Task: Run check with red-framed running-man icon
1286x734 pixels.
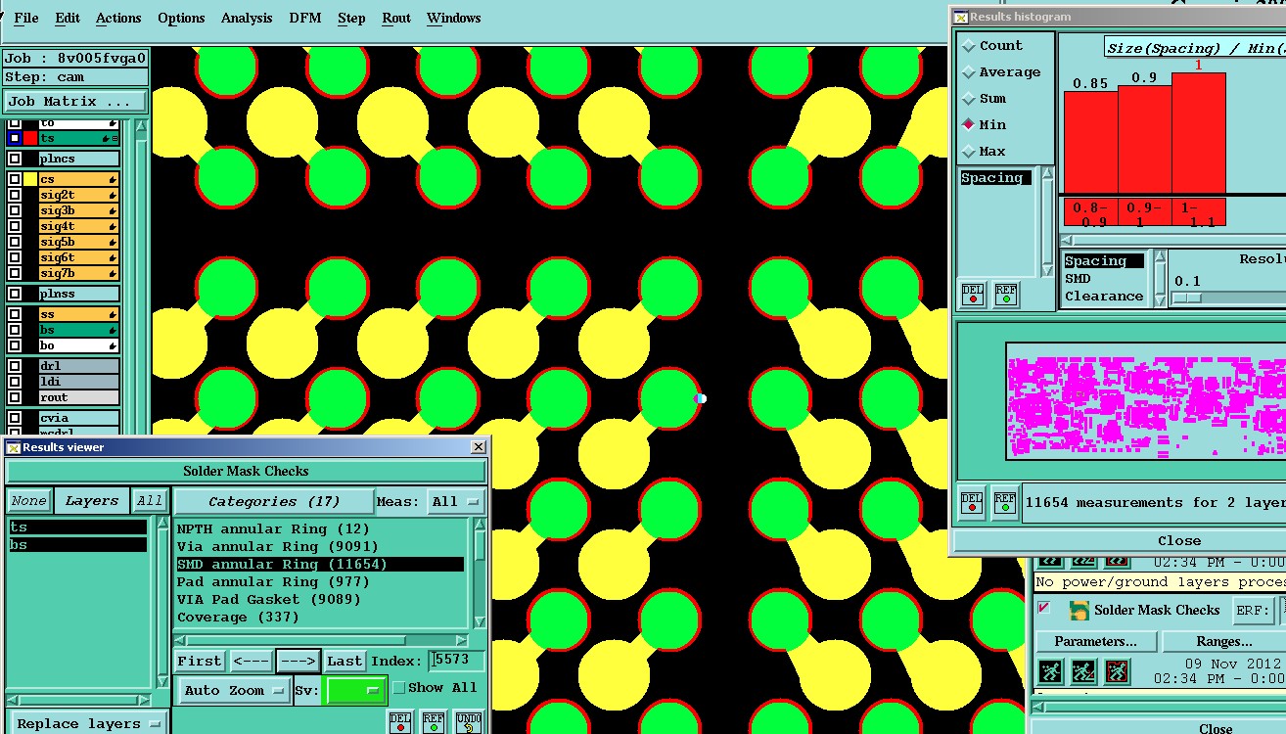Action: [x=1117, y=671]
